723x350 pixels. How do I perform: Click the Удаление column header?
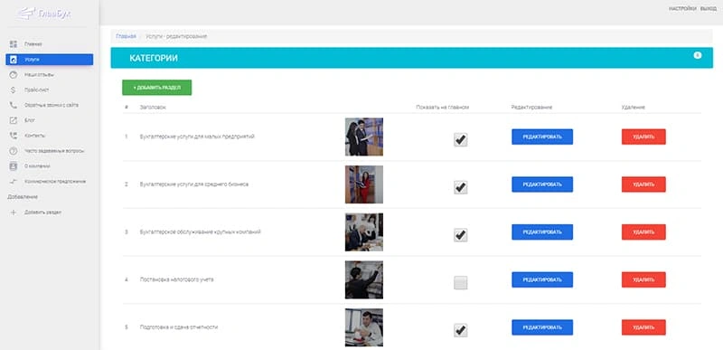tap(634, 107)
